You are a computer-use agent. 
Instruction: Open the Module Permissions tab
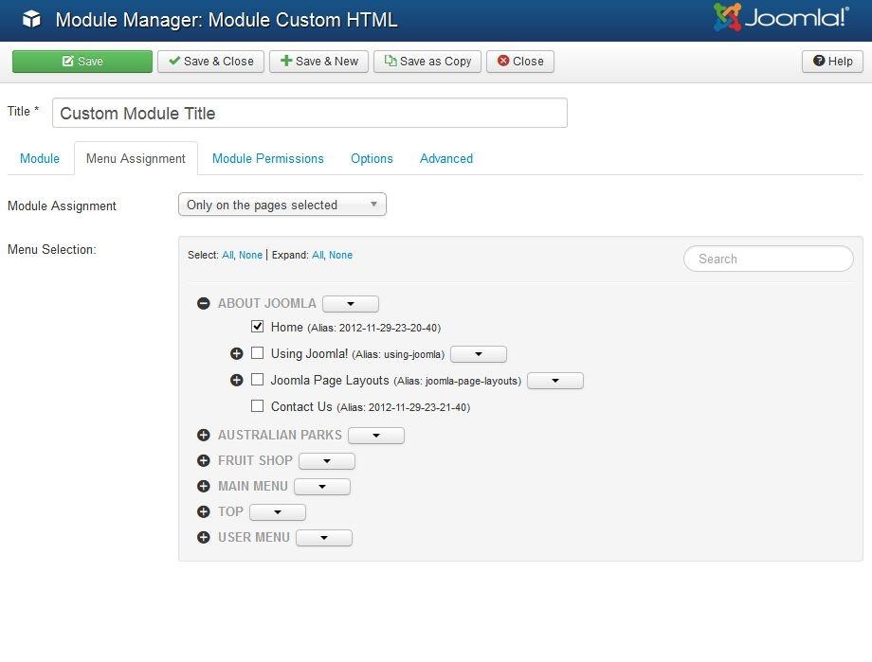(268, 158)
